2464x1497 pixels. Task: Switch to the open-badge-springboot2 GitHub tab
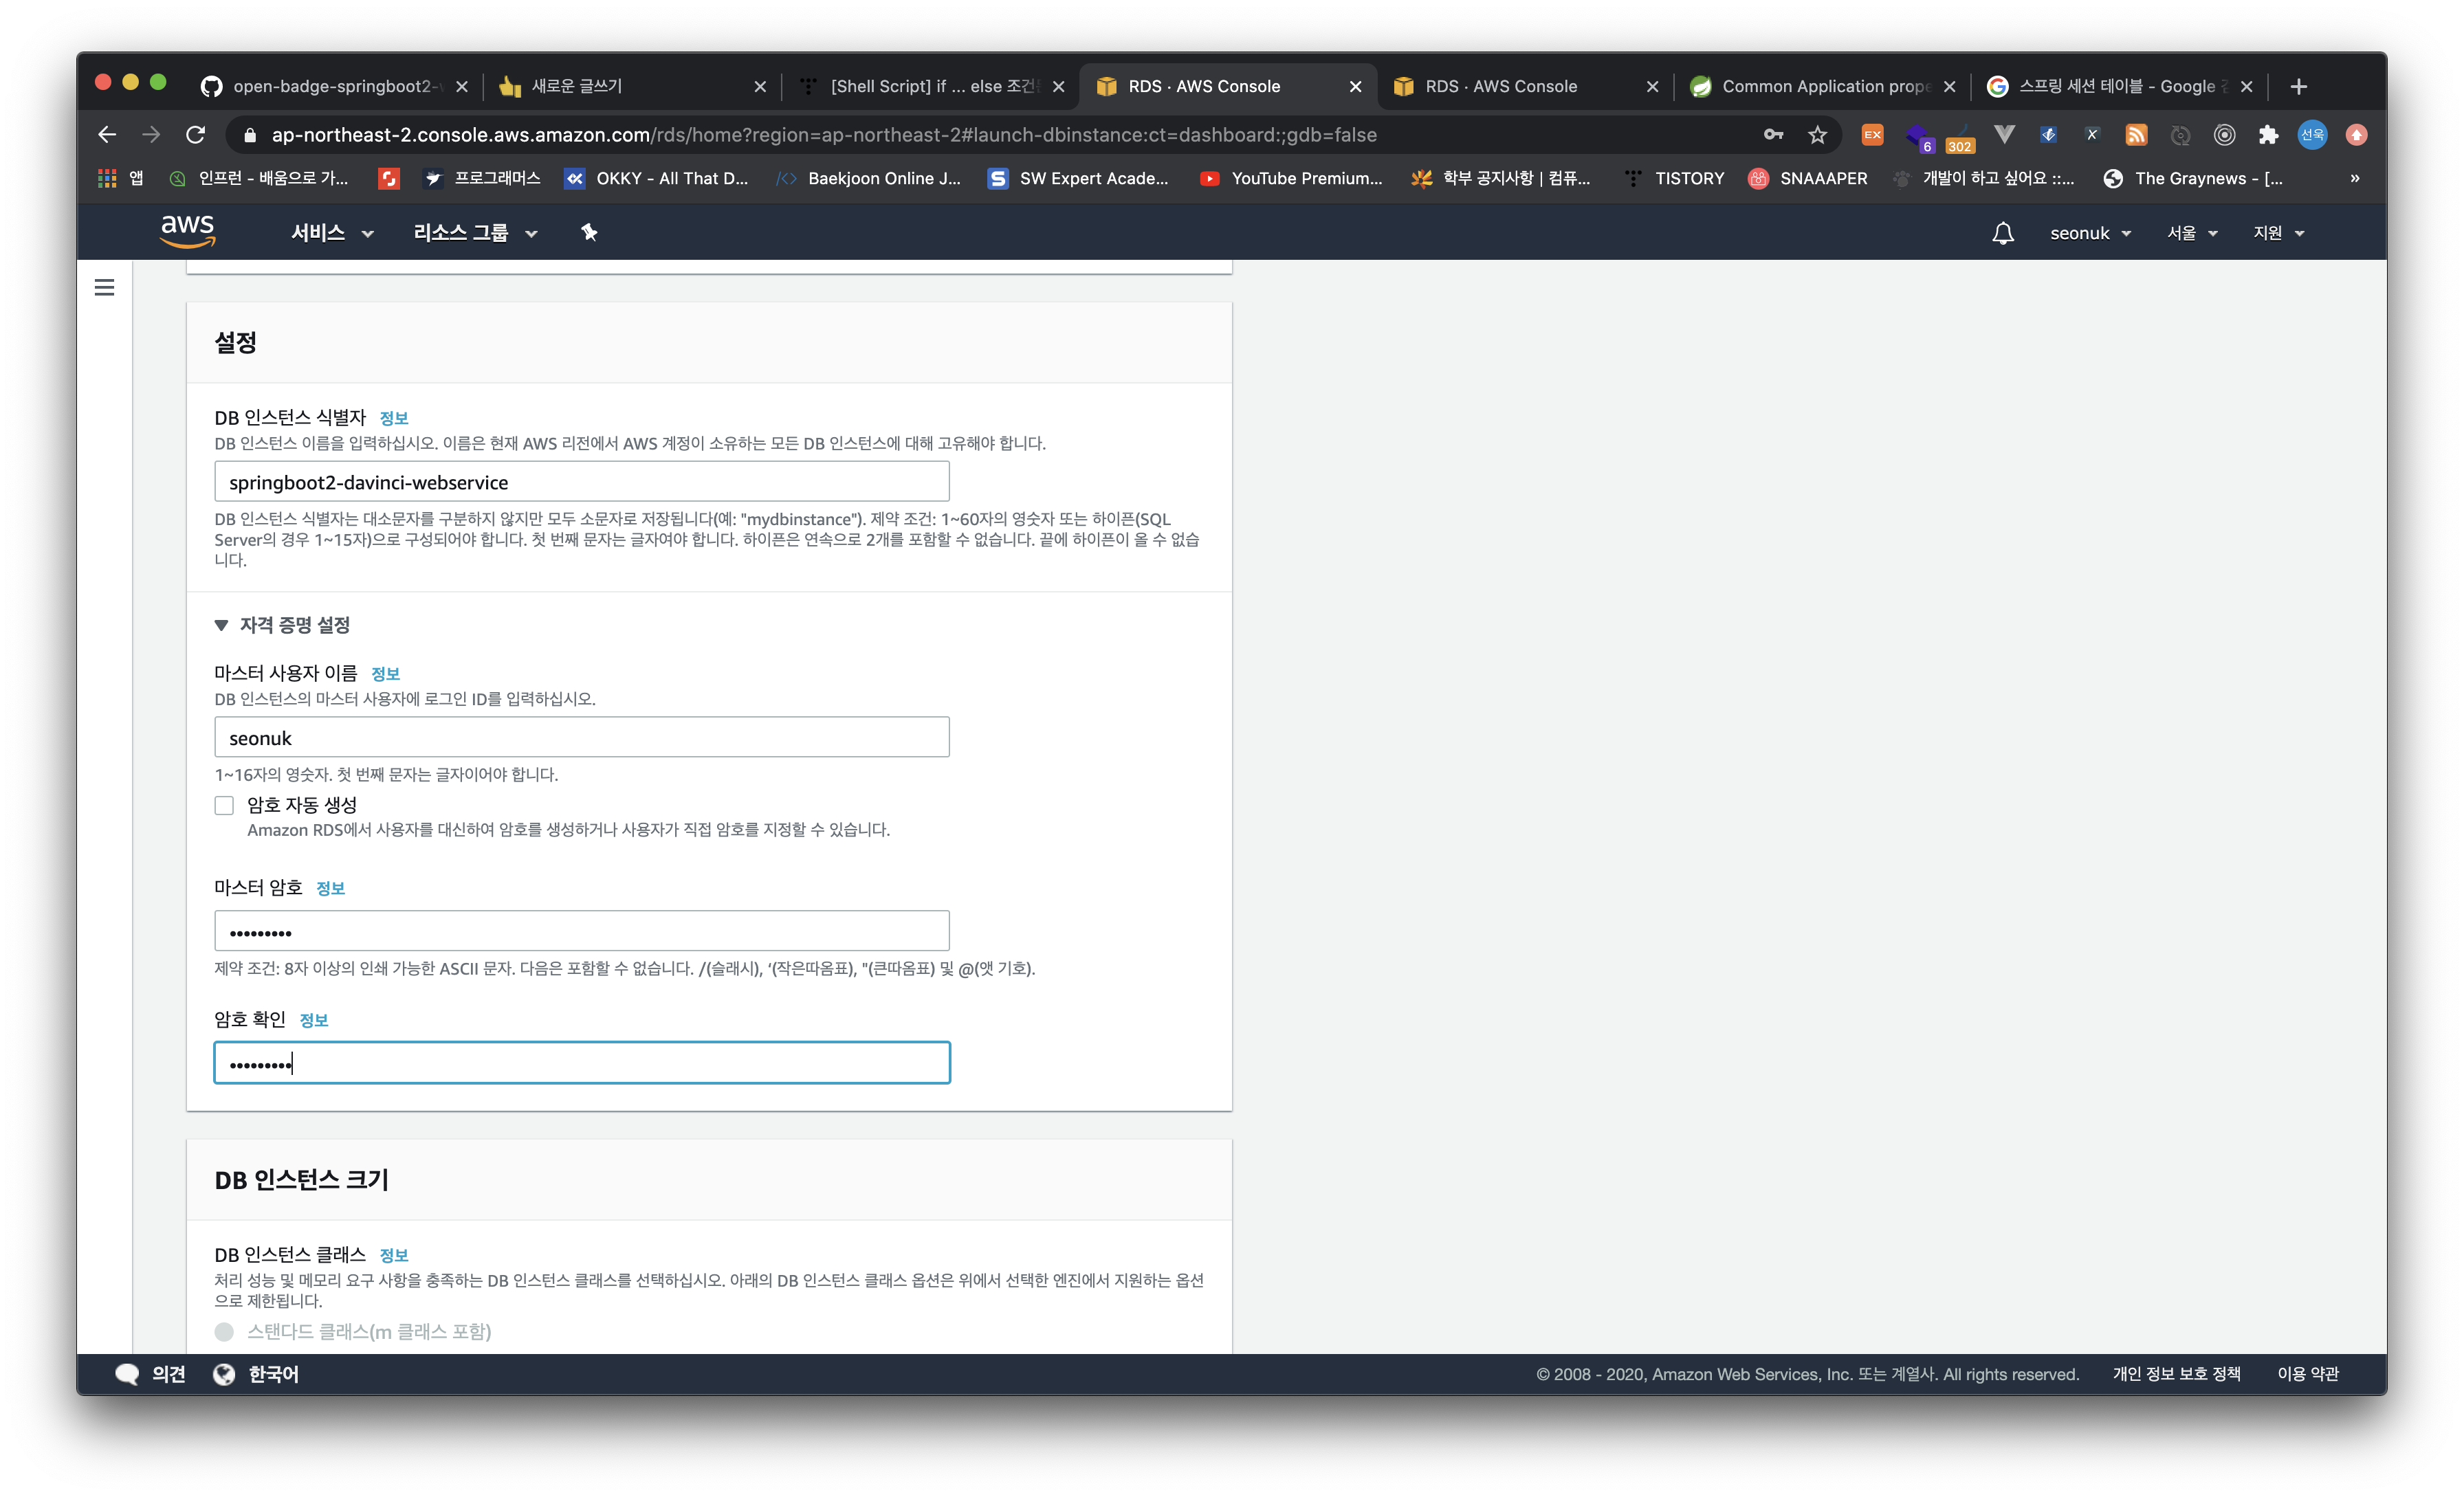pyautogui.click(x=331, y=86)
